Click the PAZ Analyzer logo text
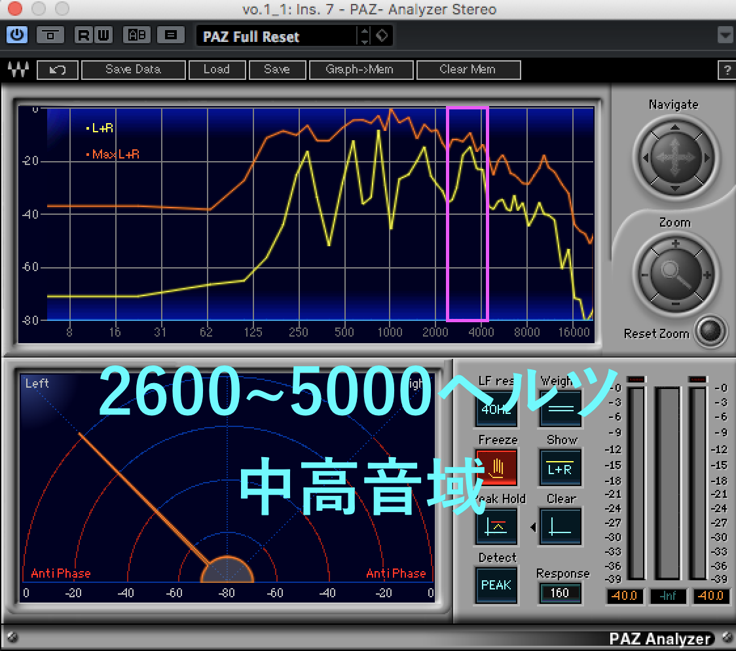The width and height of the screenshot is (736, 651). tap(661, 639)
